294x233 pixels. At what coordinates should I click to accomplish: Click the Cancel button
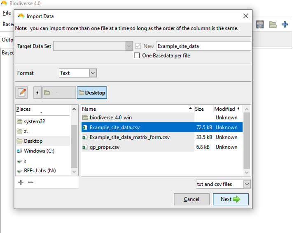pos(191,199)
